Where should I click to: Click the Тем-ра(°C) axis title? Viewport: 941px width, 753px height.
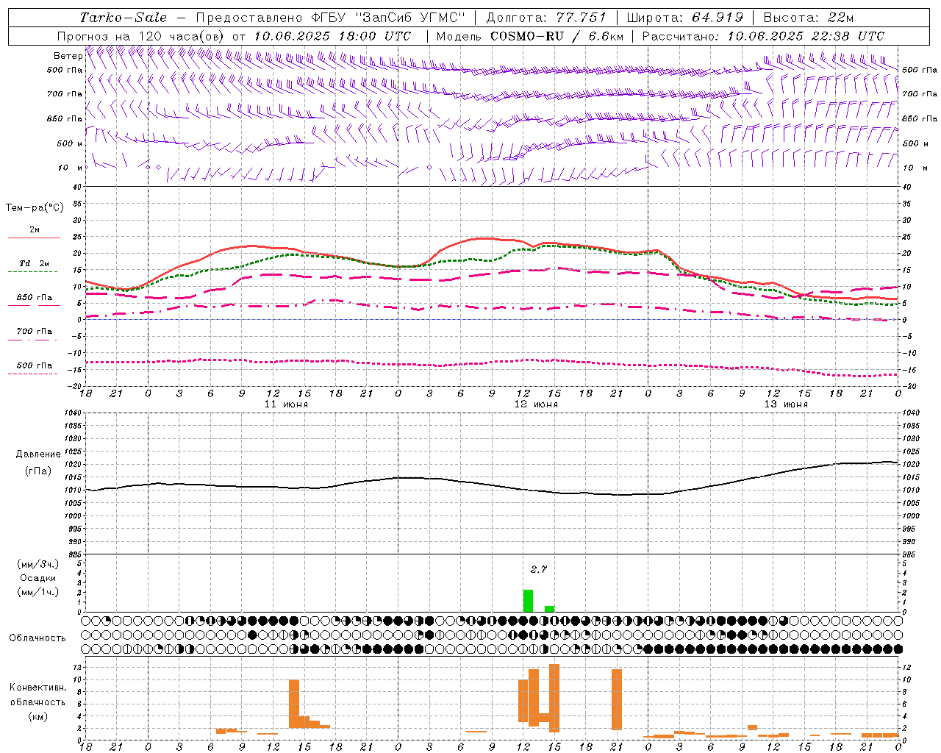(x=35, y=208)
